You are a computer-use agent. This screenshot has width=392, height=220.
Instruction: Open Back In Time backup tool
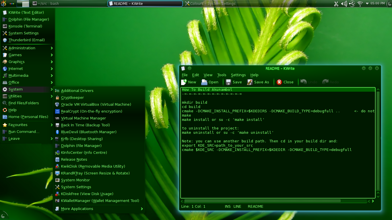(x=99, y=125)
